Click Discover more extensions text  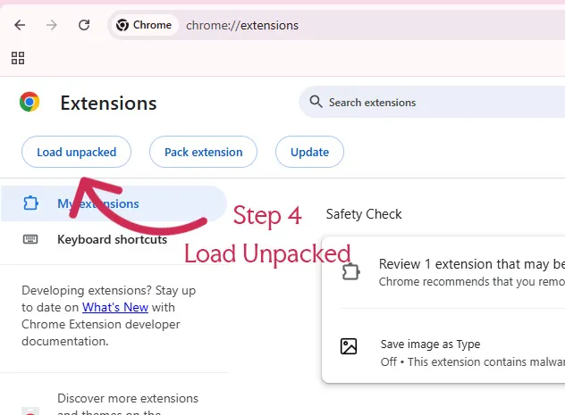(128, 398)
